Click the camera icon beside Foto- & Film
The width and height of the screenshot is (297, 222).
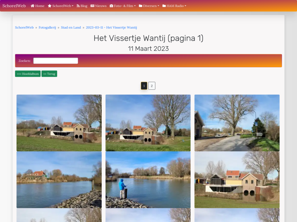click(111, 6)
